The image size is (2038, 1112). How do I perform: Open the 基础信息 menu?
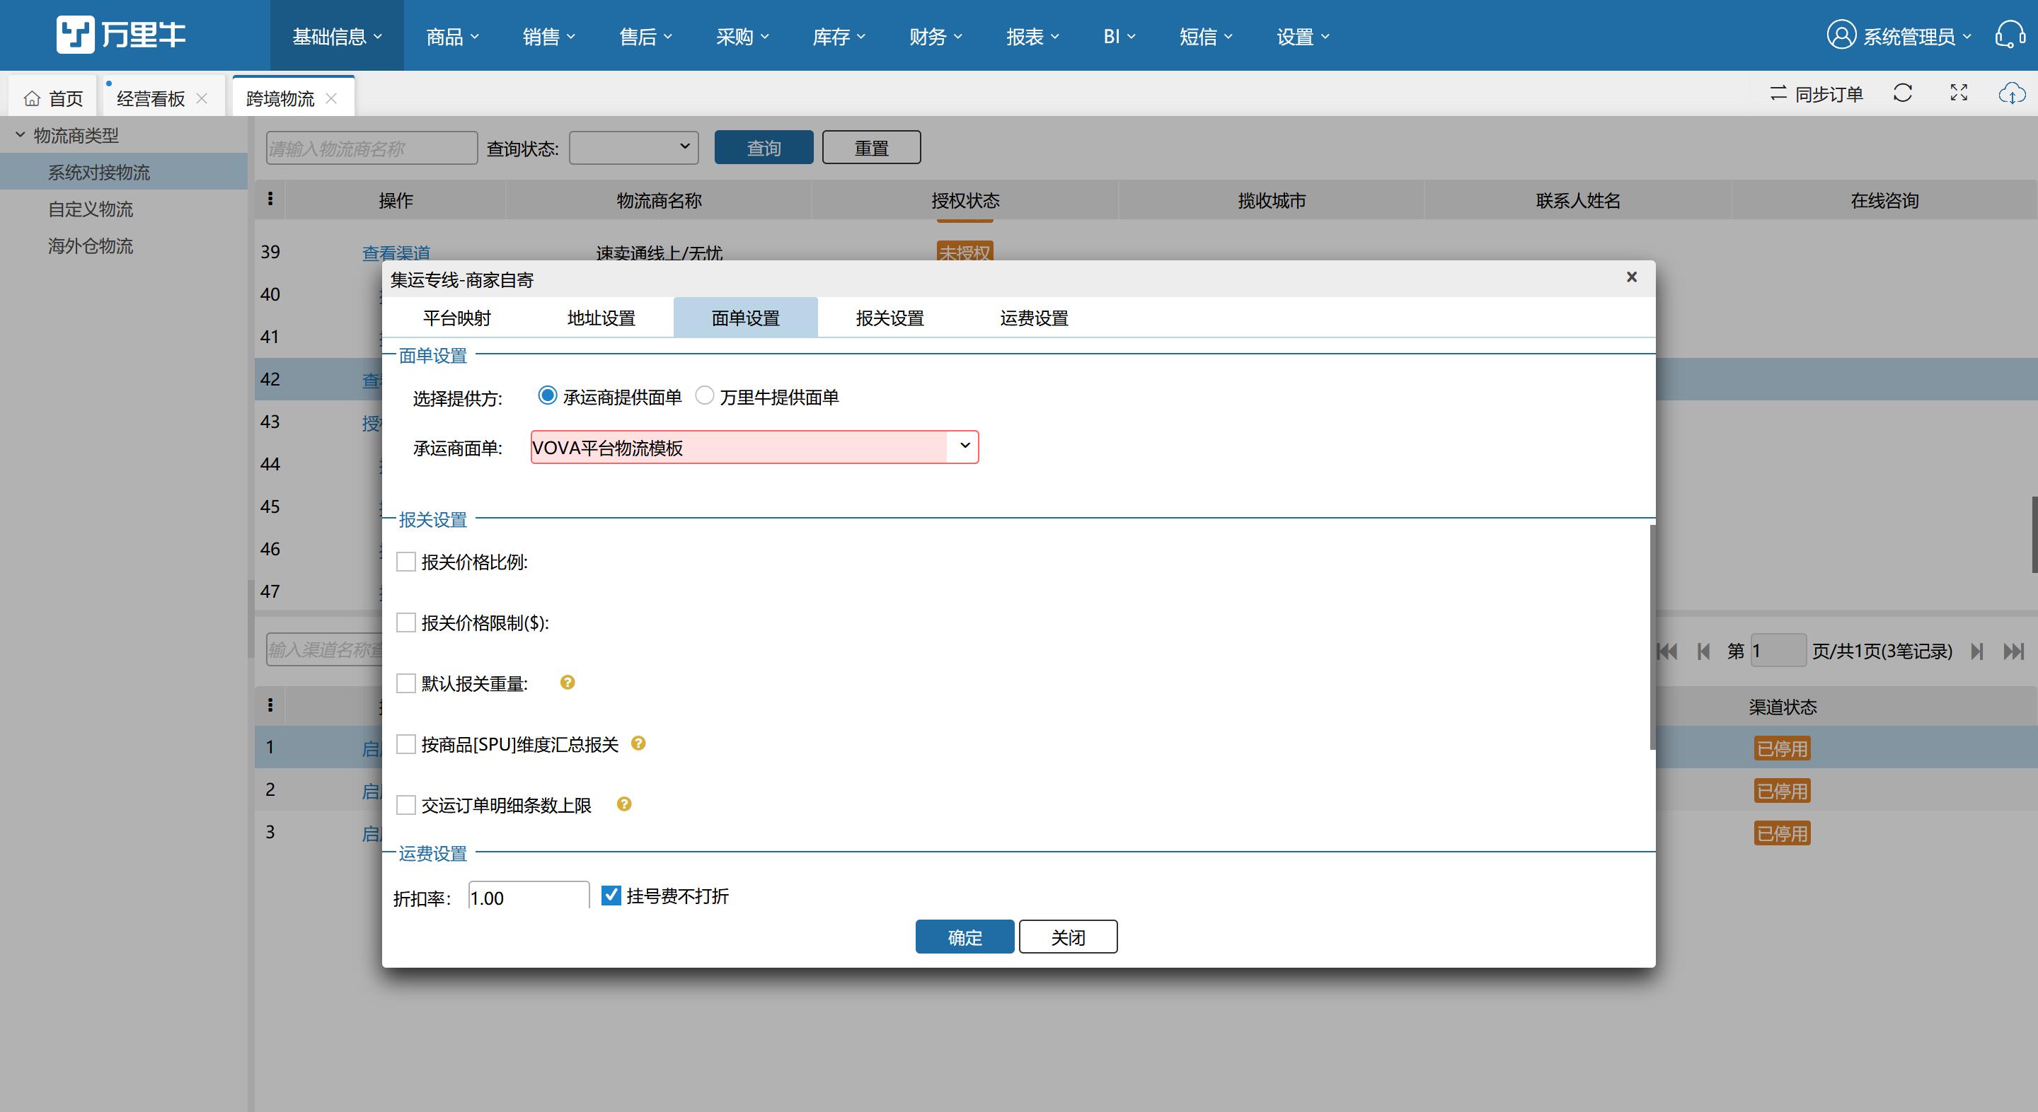[337, 36]
